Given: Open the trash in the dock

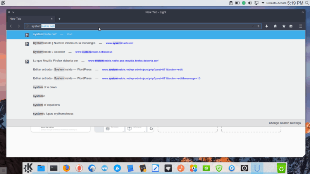Looking at the screenshot, I should click(x=281, y=168).
